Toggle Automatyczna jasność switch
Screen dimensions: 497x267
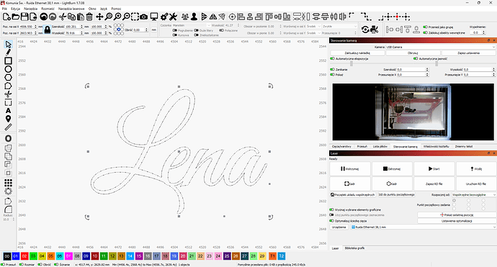pos(416,58)
